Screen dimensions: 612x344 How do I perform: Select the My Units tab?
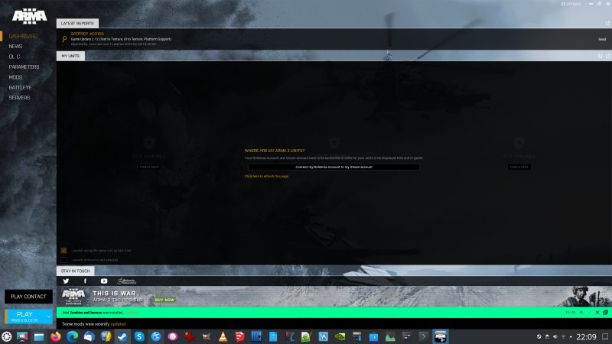[70, 56]
